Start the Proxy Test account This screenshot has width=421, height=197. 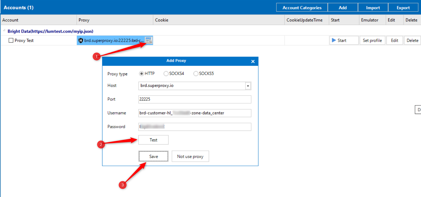pyautogui.click(x=344, y=40)
